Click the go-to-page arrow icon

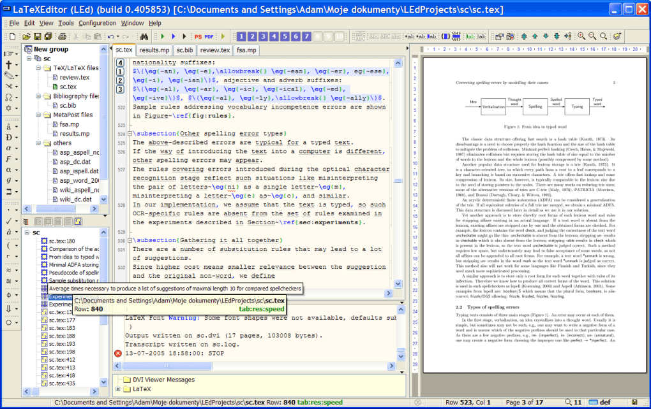click(x=567, y=36)
